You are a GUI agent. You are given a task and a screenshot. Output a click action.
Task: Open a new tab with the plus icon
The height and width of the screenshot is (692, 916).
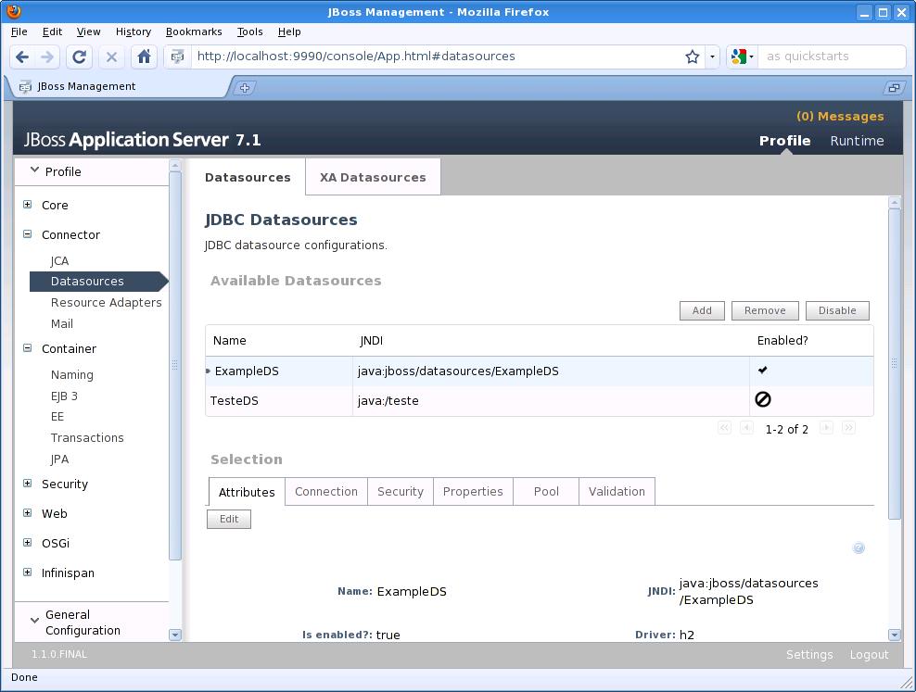(245, 88)
